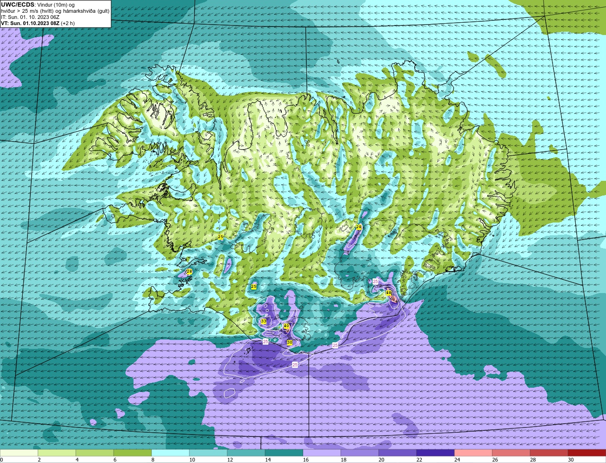Click the legend scale tick label 20

tap(381, 460)
